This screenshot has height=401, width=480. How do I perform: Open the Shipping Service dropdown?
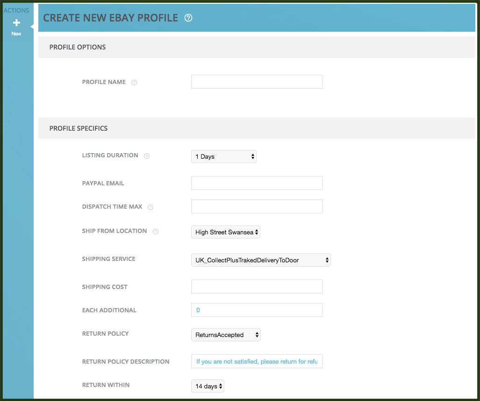point(261,260)
